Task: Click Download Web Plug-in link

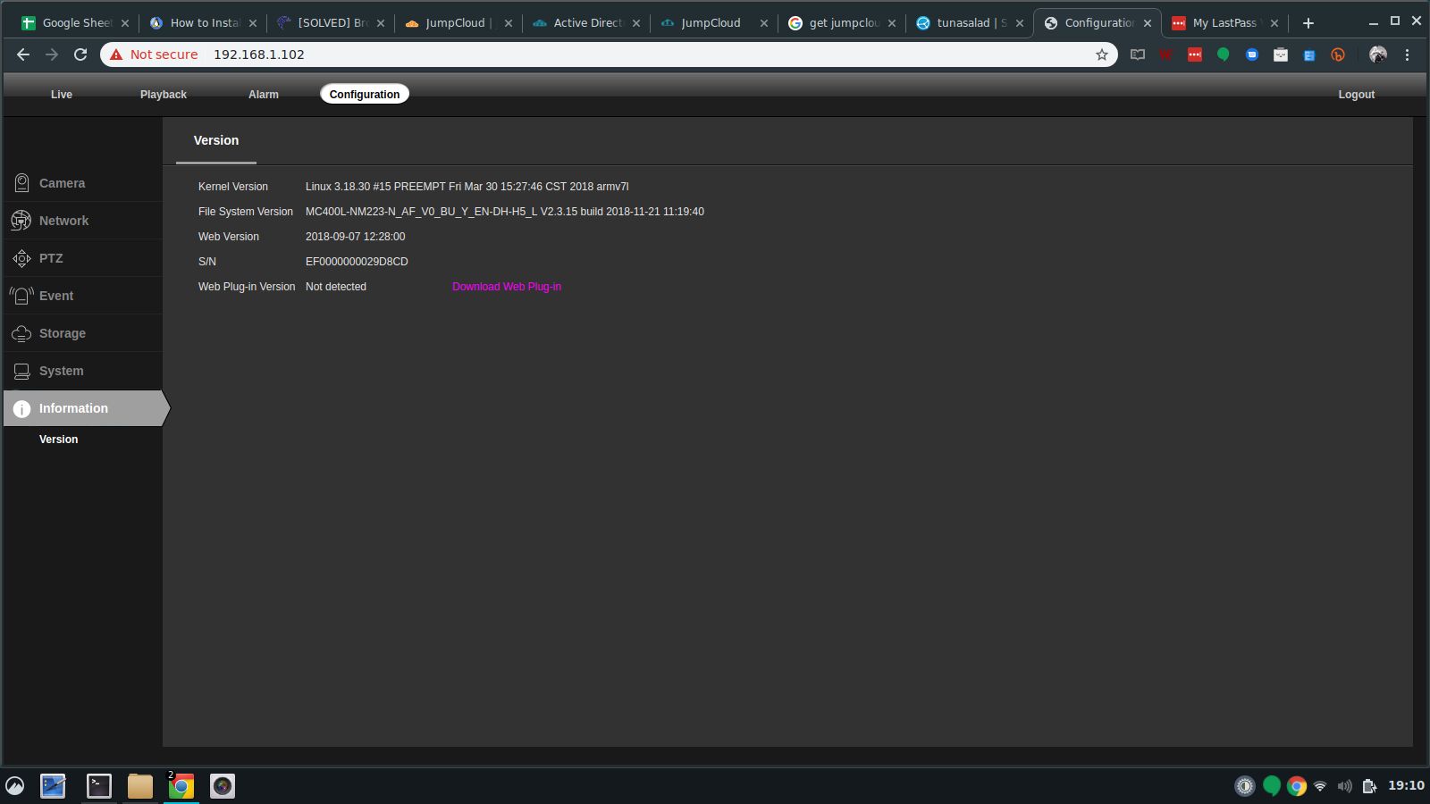Action: coord(507,287)
